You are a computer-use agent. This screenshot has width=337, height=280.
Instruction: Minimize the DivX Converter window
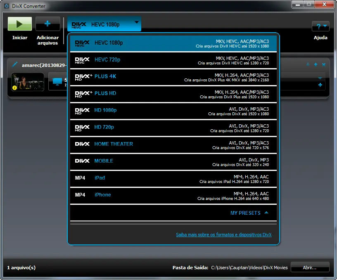tap(298, 4)
